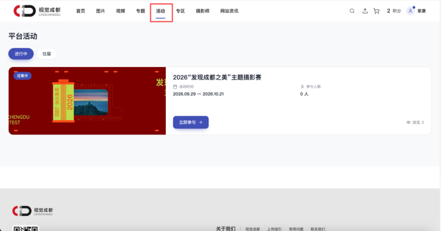Click the participant count 0 人
This screenshot has width=441, height=231.
(x=304, y=94)
